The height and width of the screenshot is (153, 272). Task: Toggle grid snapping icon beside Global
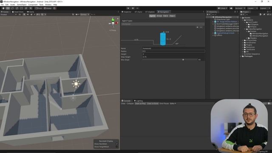(x=54, y=8)
